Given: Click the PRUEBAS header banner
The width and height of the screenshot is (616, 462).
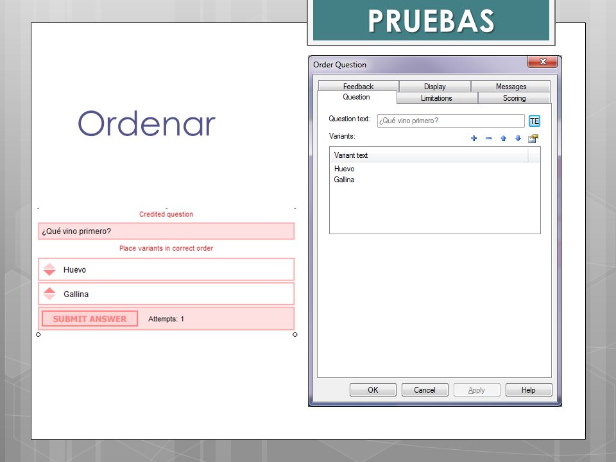Looking at the screenshot, I should 431,20.
